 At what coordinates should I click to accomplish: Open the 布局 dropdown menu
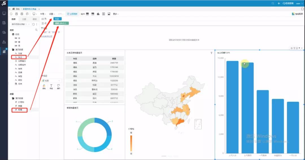43,14
